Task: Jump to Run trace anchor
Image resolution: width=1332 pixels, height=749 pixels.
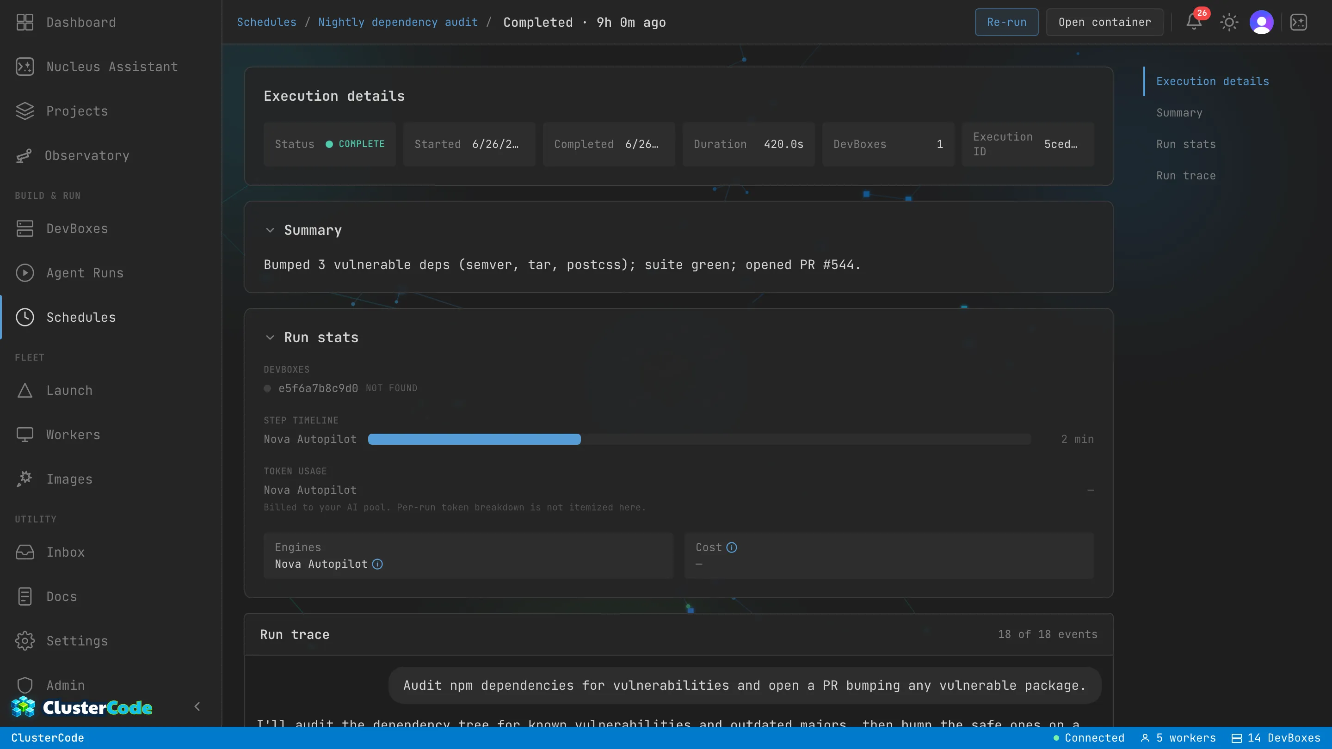Action: [x=1186, y=176]
